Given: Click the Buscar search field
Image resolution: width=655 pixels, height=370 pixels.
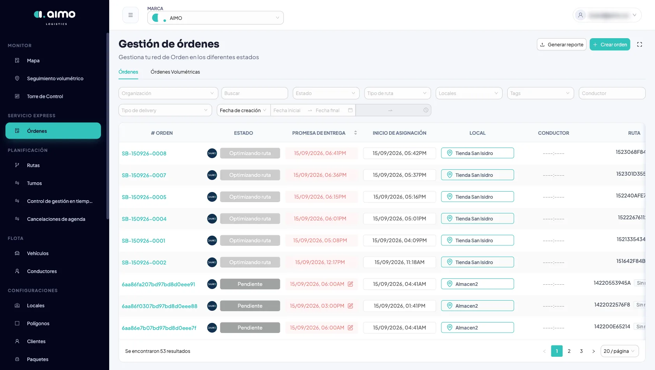Looking at the screenshot, I should 255,93.
